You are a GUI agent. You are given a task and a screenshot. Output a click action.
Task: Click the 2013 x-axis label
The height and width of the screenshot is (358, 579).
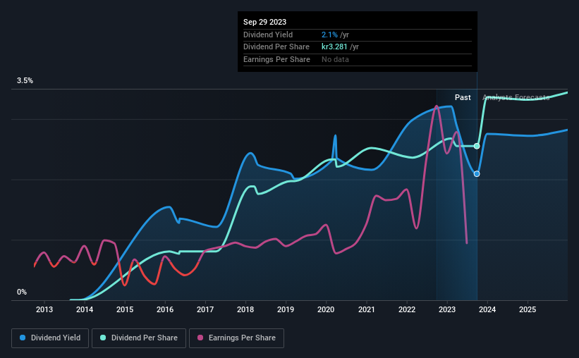pyautogui.click(x=44, y=309)
